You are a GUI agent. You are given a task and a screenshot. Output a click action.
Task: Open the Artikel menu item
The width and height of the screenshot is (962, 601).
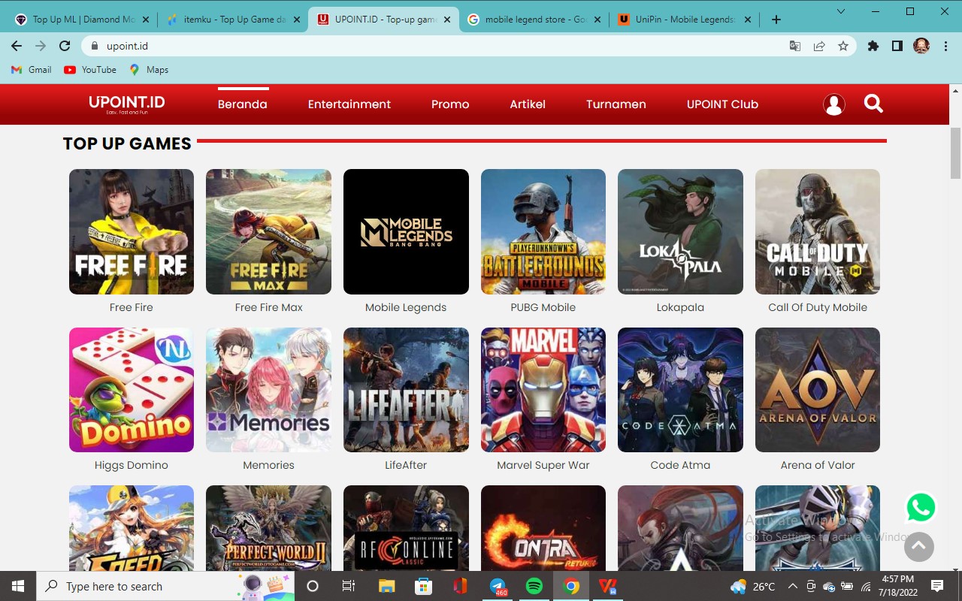click(x=528, y=104)
